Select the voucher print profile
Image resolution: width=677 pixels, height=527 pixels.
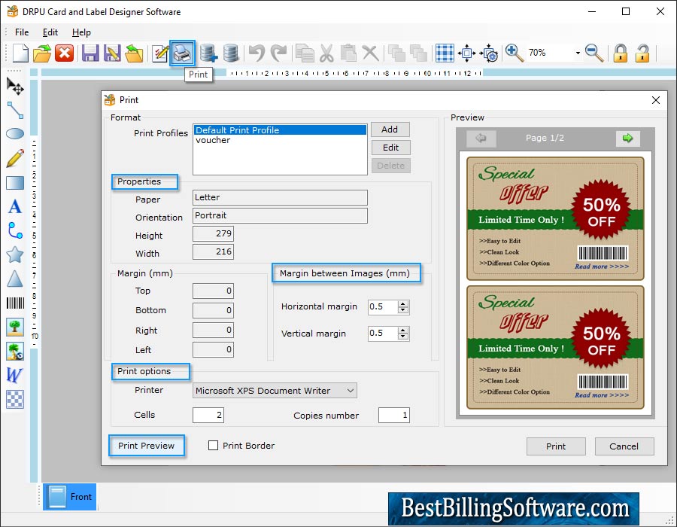click(x=280, y=140)
